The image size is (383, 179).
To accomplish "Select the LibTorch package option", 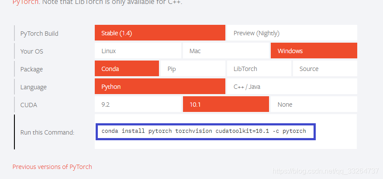I will point(259,68).
